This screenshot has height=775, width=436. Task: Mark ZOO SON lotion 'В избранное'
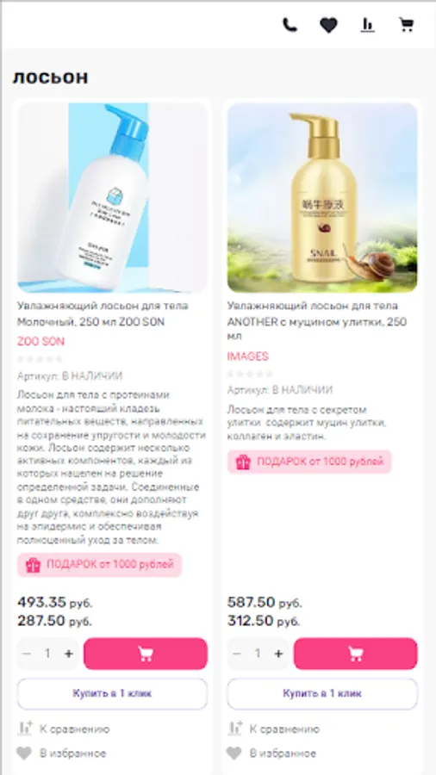[62, 753]
